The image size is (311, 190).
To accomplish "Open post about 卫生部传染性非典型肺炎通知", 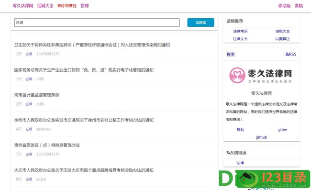I will pos(92,45).
